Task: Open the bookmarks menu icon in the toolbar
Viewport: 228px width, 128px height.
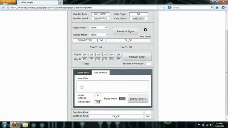Action: tap(224, 7)
